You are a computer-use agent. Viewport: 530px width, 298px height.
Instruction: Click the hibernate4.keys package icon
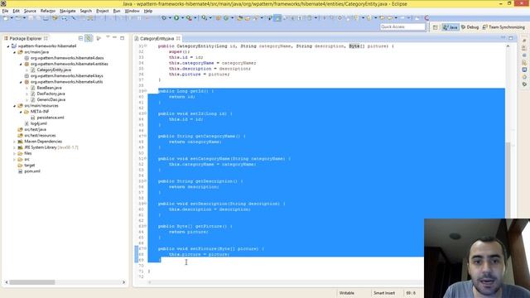click(x=26, y=75)
